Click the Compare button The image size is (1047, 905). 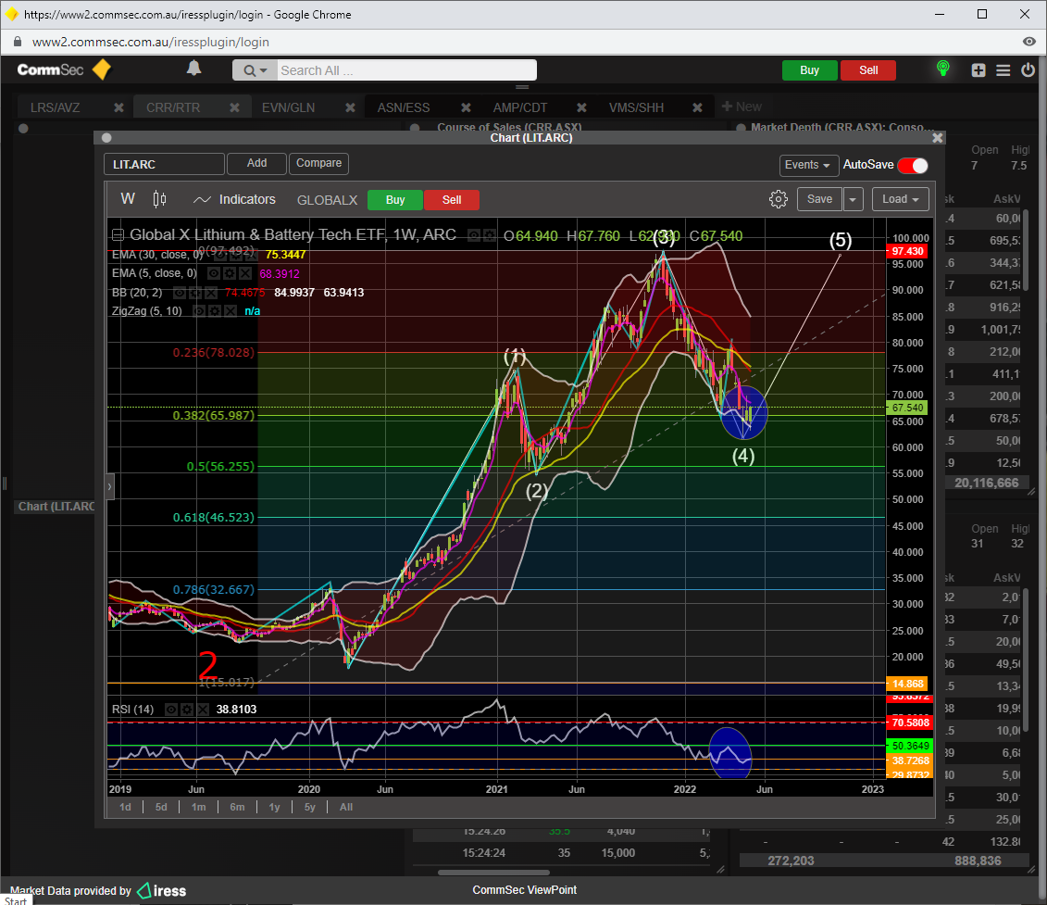click(x=318, y=164)
